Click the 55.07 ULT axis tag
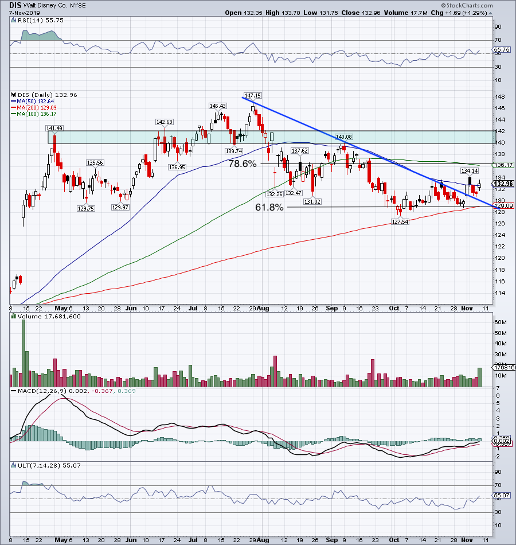The height and width of the screenshot is (545, 516). 502,496
